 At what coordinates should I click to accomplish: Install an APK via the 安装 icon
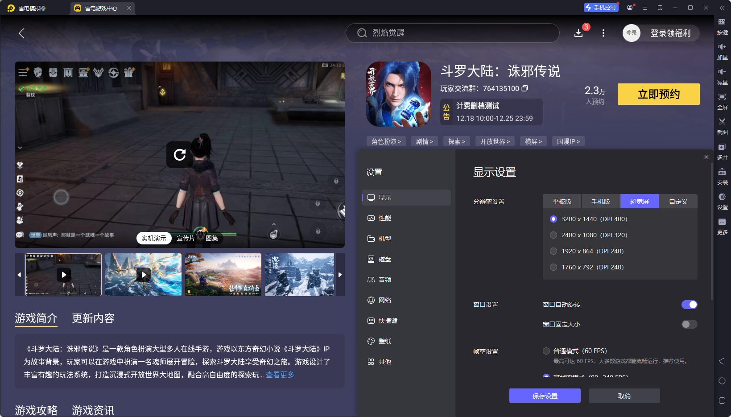coord(722,176)
